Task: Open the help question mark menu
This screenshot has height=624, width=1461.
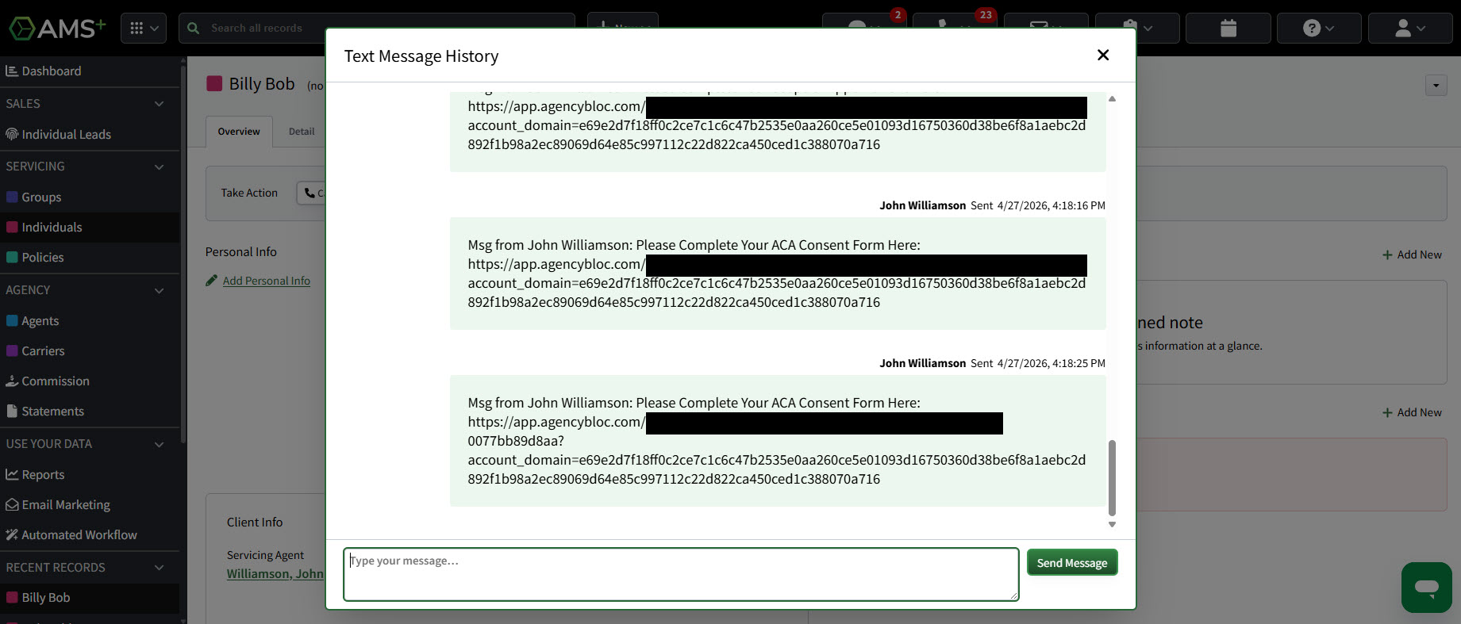Action: tap(1319, 29)
